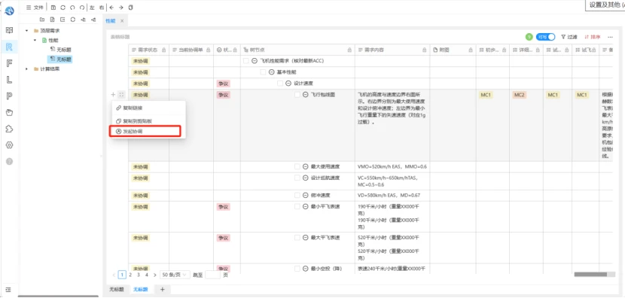Open the plugin puzzle icon in sidebar
This screenshot has width=625, height=298.
[9, 128]
